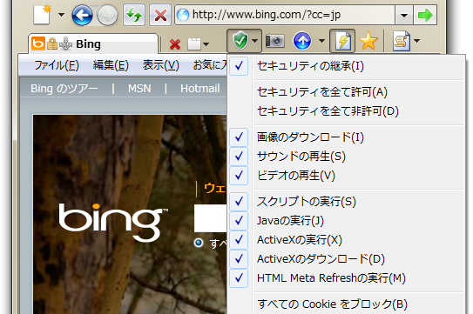This screenshot has height=314, width=473.
Task: Open the dropdown beside the tab list icon
Action: tap(206, 44)
